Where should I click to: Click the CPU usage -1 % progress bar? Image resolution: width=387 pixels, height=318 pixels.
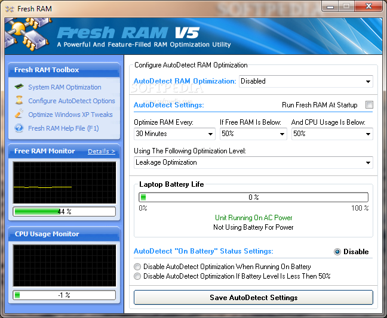64,295
